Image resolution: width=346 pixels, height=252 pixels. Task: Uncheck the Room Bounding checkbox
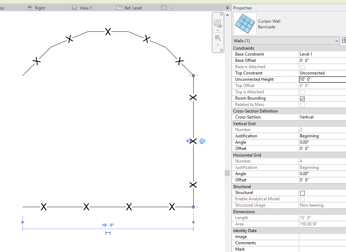pyautogui.click(x=302, y=98)
